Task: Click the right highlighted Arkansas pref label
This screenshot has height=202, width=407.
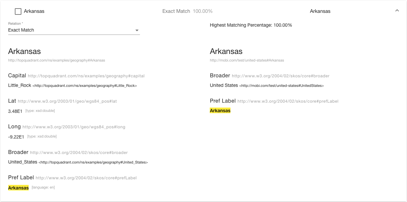Action: (220, 111)
